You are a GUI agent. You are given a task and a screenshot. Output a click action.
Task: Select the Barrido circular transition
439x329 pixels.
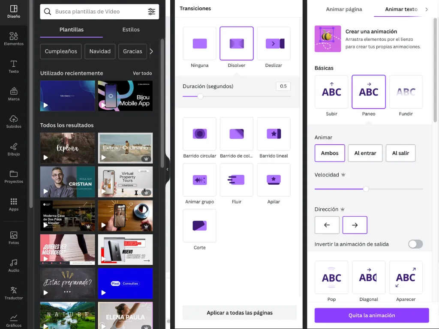(200, 134)
